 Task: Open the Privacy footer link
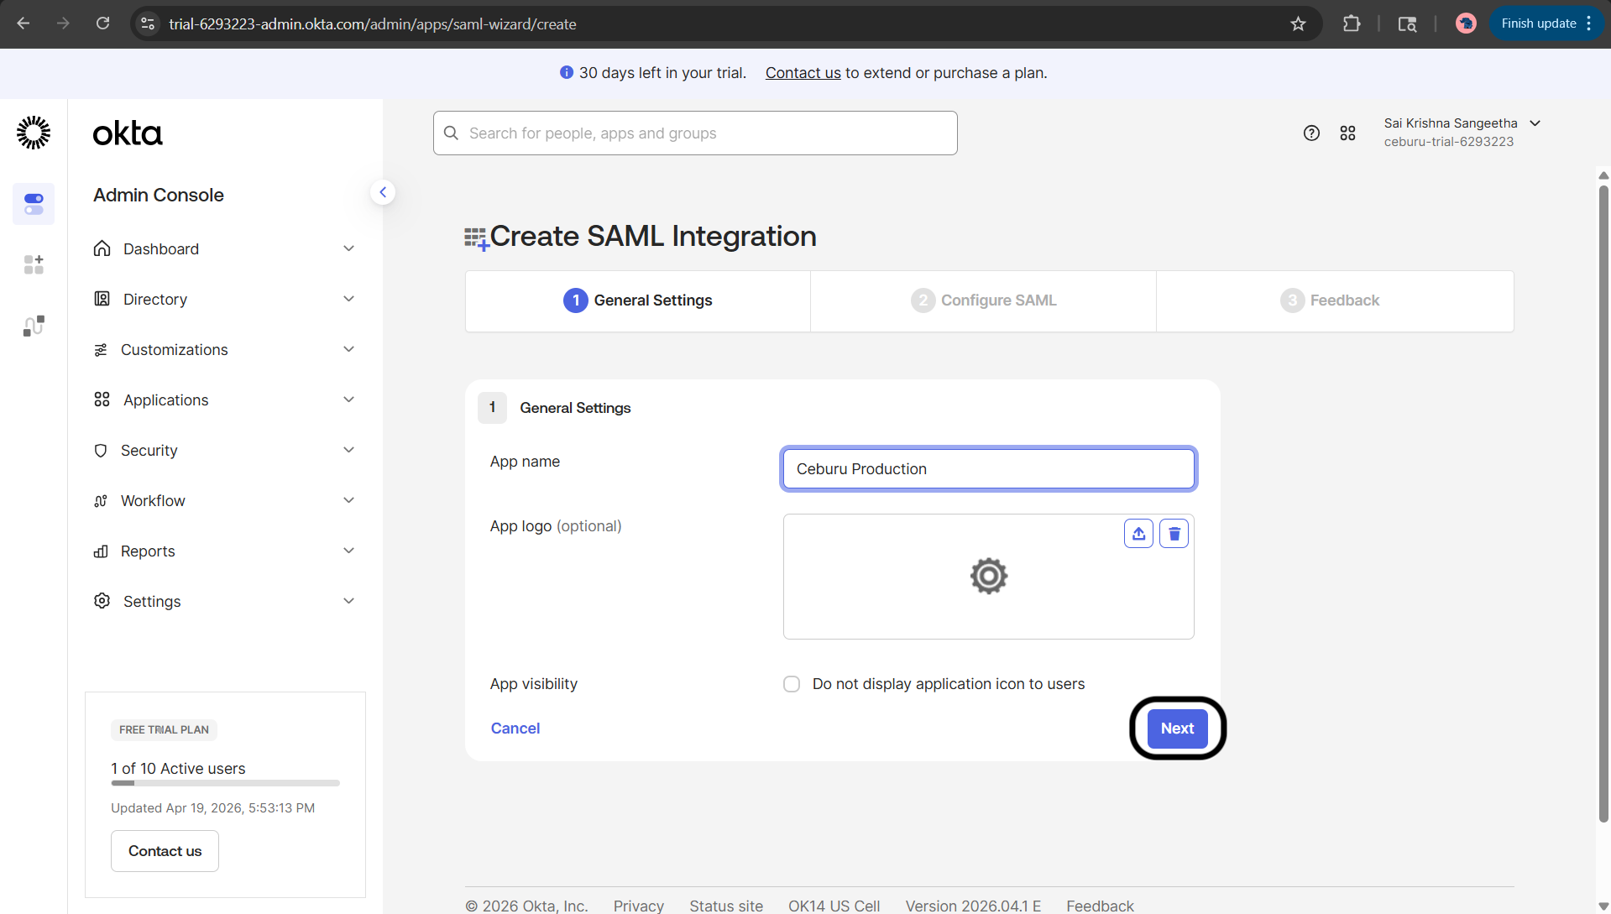coord(638,906)
